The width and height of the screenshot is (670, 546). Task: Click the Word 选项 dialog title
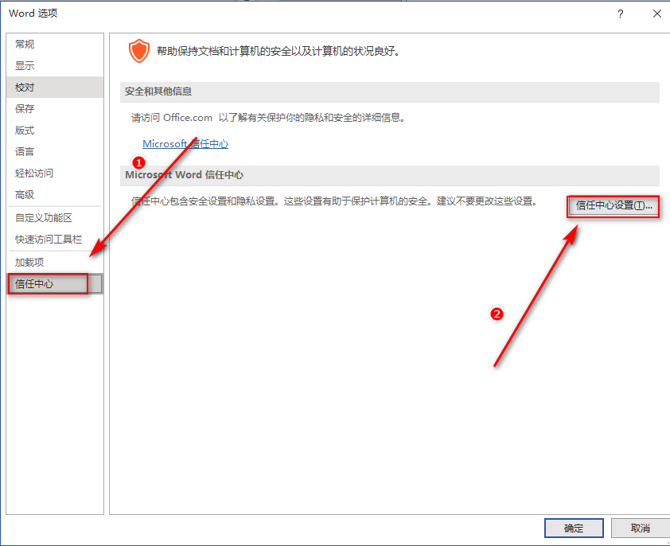point(33,14)
